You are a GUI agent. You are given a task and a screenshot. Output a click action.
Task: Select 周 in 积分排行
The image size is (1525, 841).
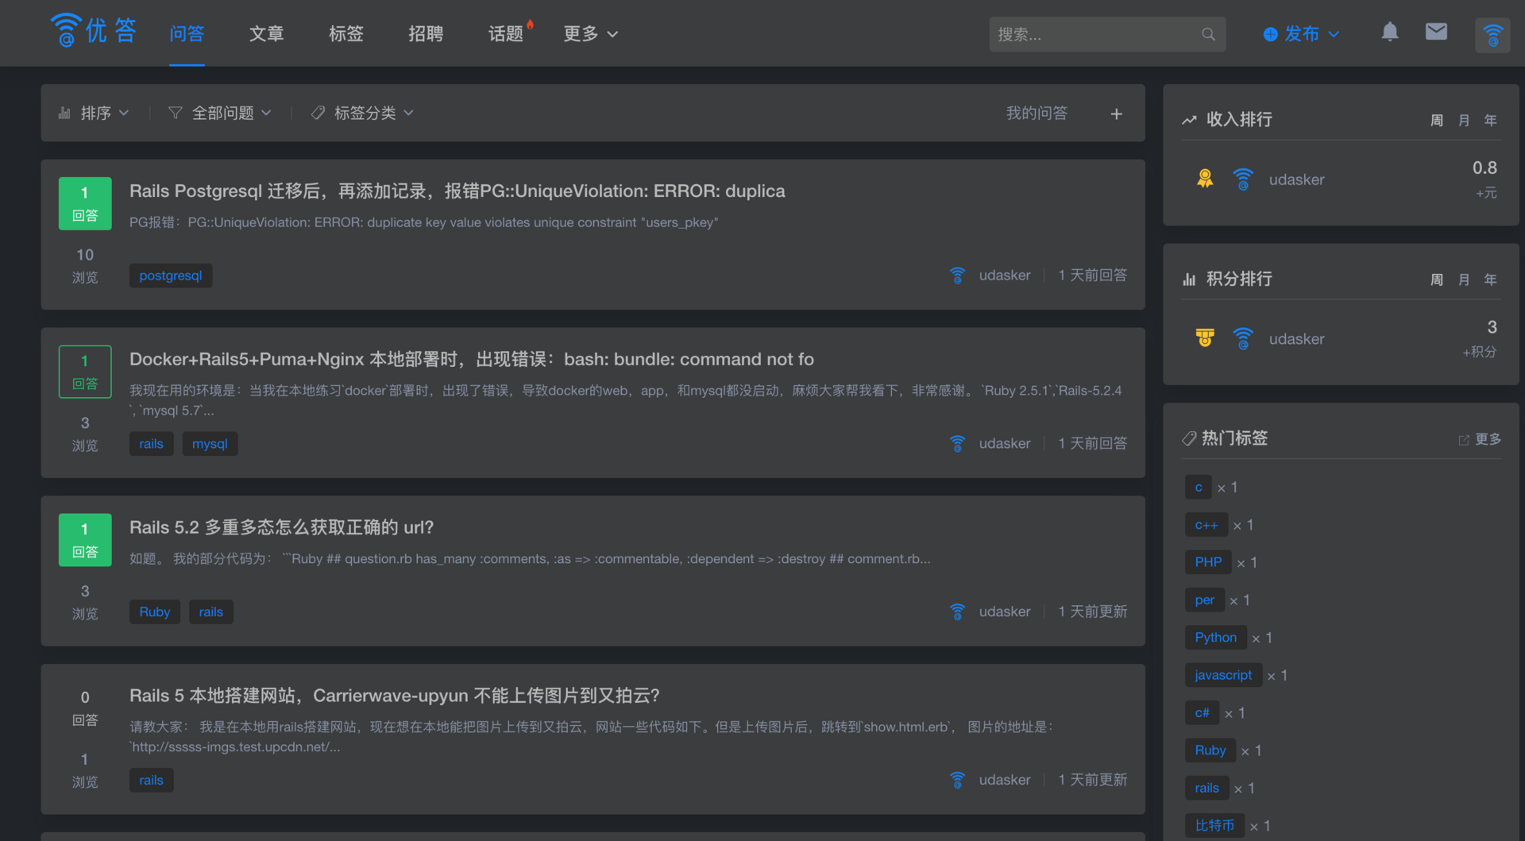tap(1436, 280)
